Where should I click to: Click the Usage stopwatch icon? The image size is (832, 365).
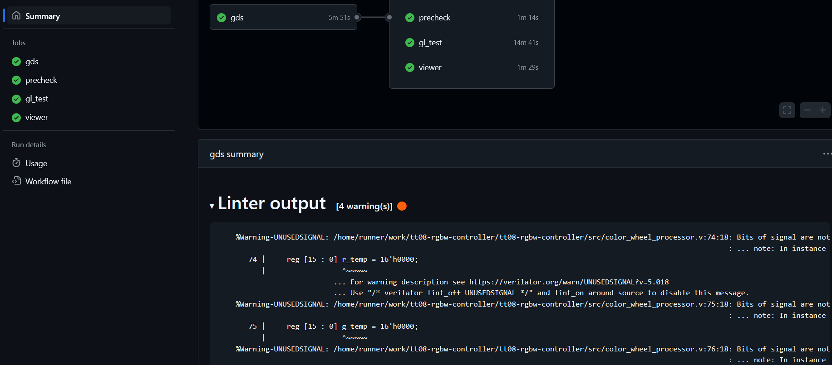[x=16, y=163]
